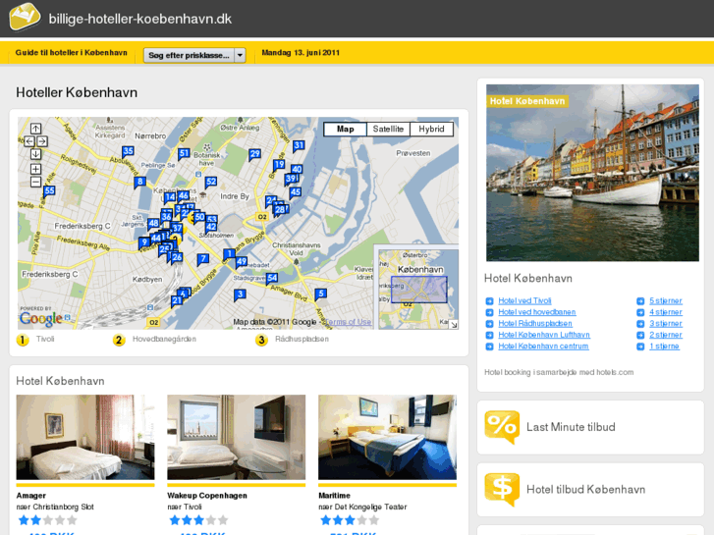Select hotel marker 35 on the map
The height and width of the screenshot is (535, 714).
pos(128,151)
